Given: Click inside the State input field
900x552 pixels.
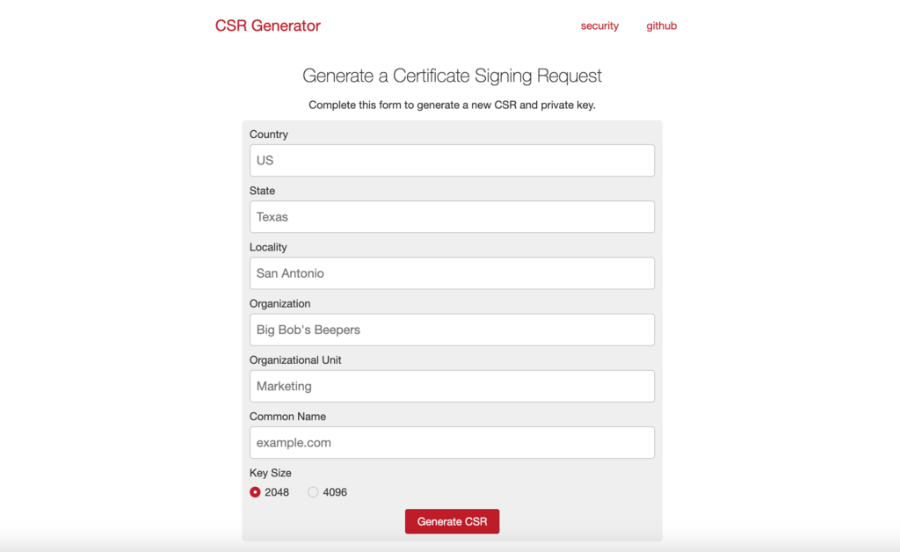Looking at the screenshot, I should (x=452, y=216).
